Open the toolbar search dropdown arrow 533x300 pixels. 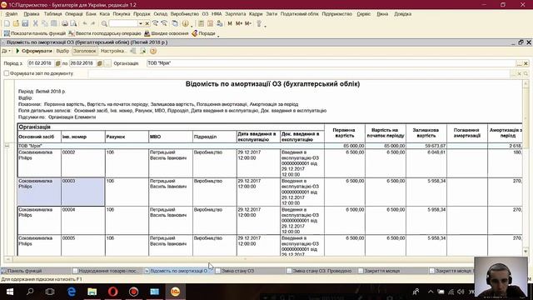[141, 23]
